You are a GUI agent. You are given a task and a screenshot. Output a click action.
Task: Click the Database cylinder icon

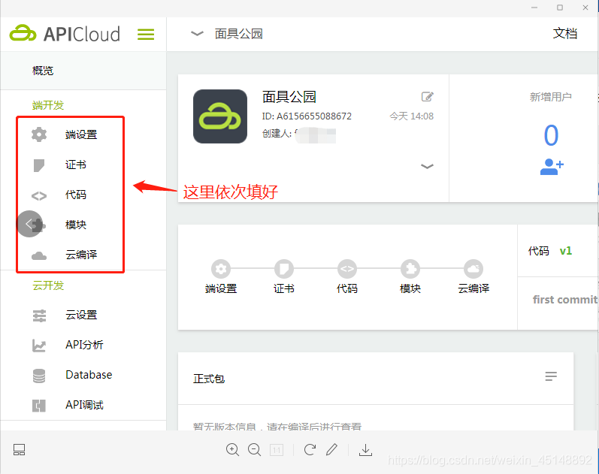39,376
